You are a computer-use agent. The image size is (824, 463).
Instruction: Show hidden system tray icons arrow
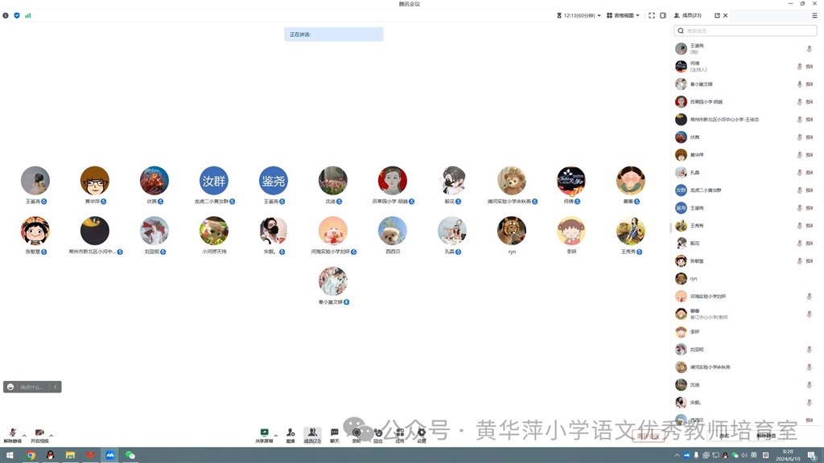677,455
